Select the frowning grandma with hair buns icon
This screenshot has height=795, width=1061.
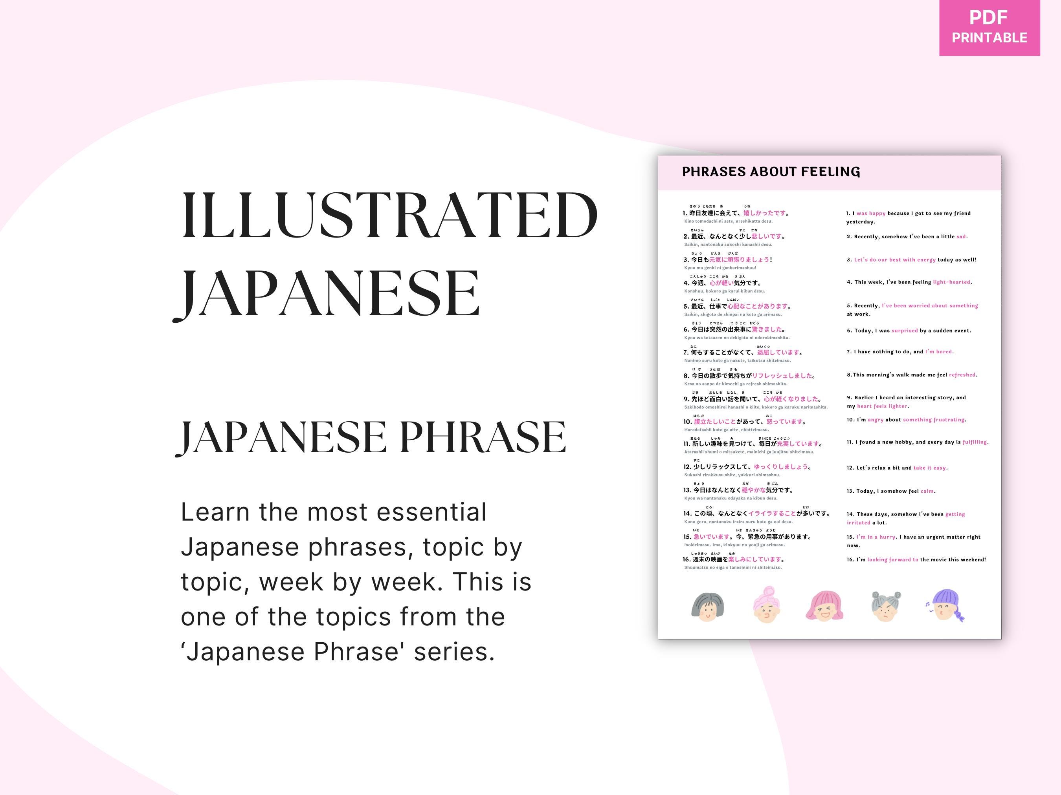886,608
